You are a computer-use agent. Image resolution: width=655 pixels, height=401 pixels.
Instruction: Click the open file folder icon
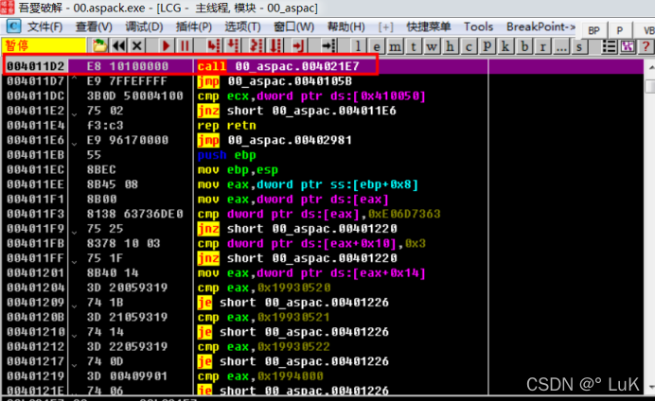click(x=99, y=45)
